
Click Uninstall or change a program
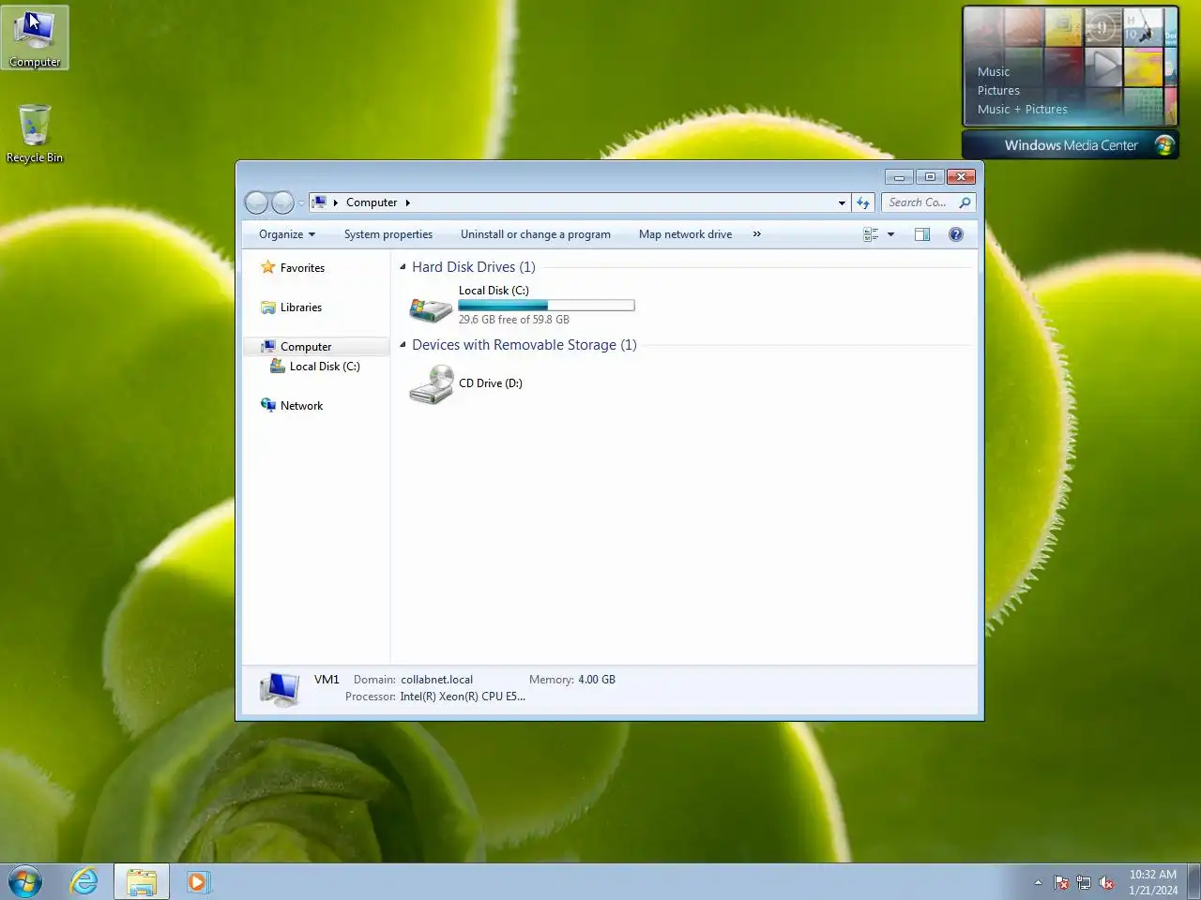click(x=536, y=234)
